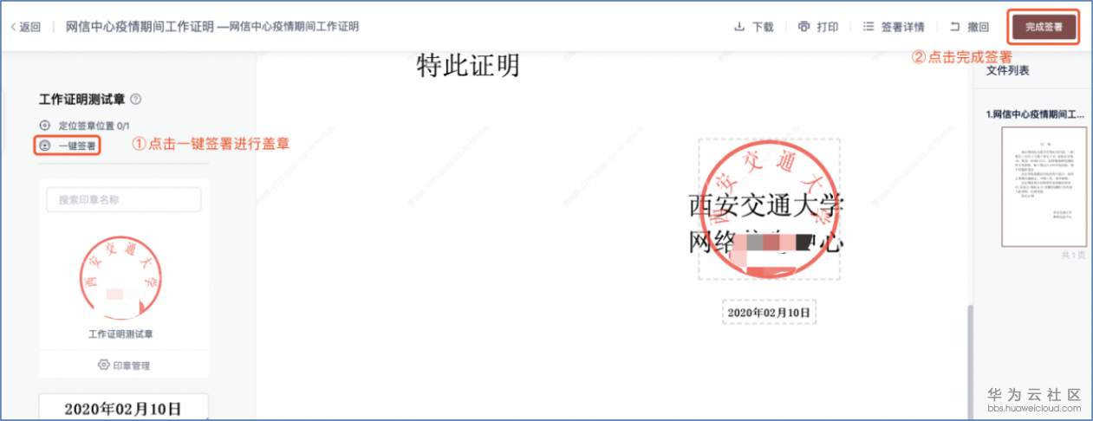Viewport: 1093px width, 421px height.
Task: Select the 2020年02月10日 date stamp in sidebar
Action: point(123,407)
